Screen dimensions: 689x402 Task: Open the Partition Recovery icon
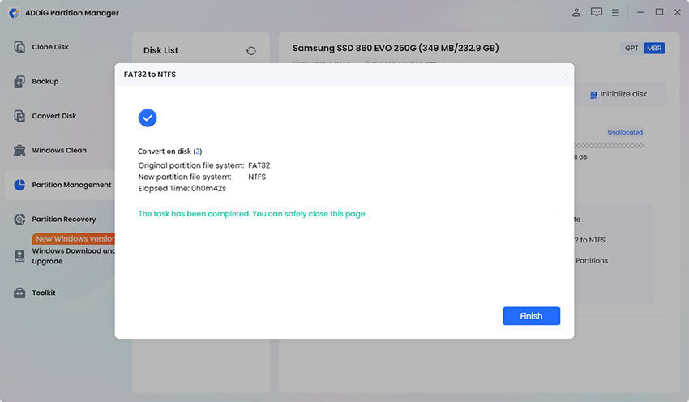click(x=19, y=219)
